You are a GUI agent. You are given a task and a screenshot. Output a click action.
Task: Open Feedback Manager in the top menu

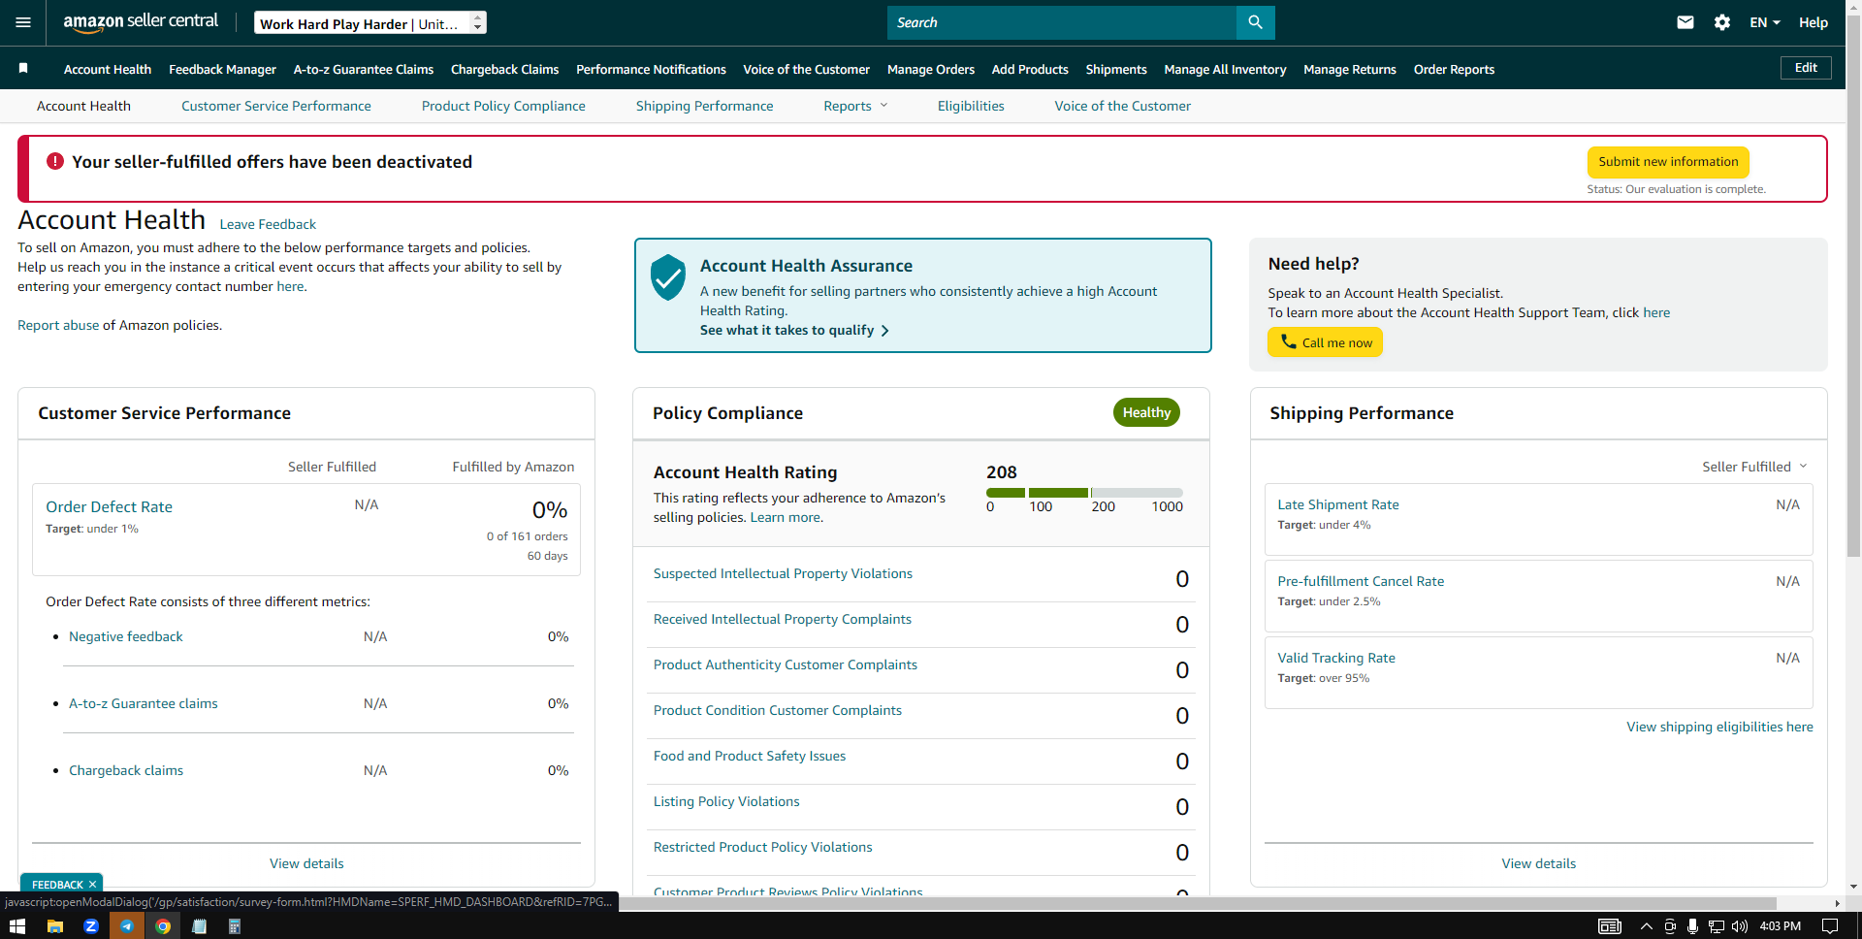pos(222,69)
